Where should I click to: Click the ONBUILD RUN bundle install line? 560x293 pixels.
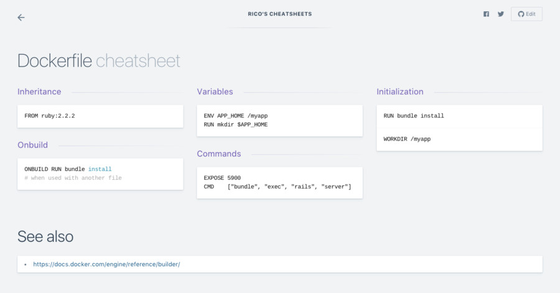point(68,169)
